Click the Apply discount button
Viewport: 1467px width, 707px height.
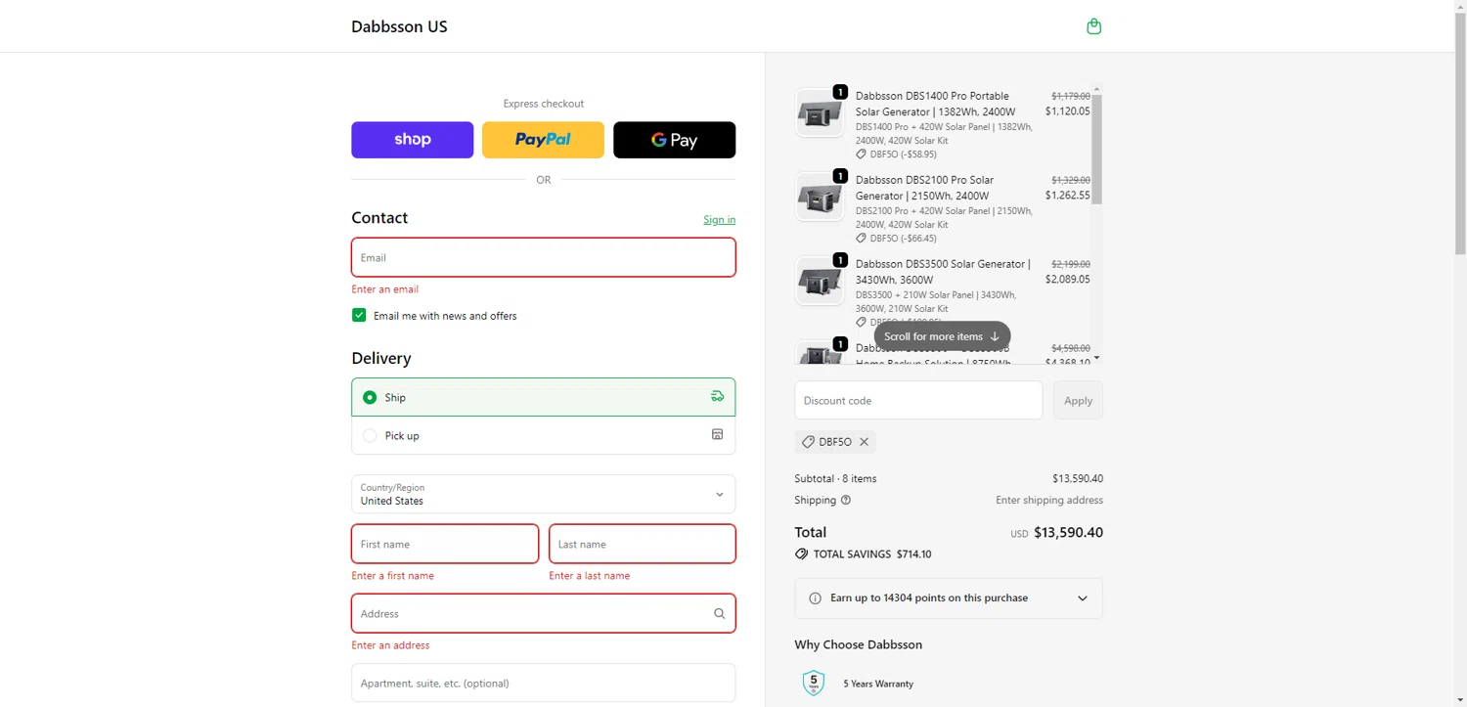coord(1078,400)
